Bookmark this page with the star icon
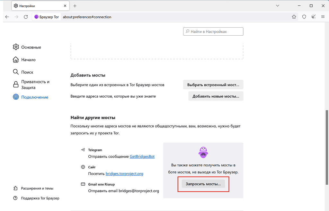This screenshot has height=211, width=329. coord(294,17)
